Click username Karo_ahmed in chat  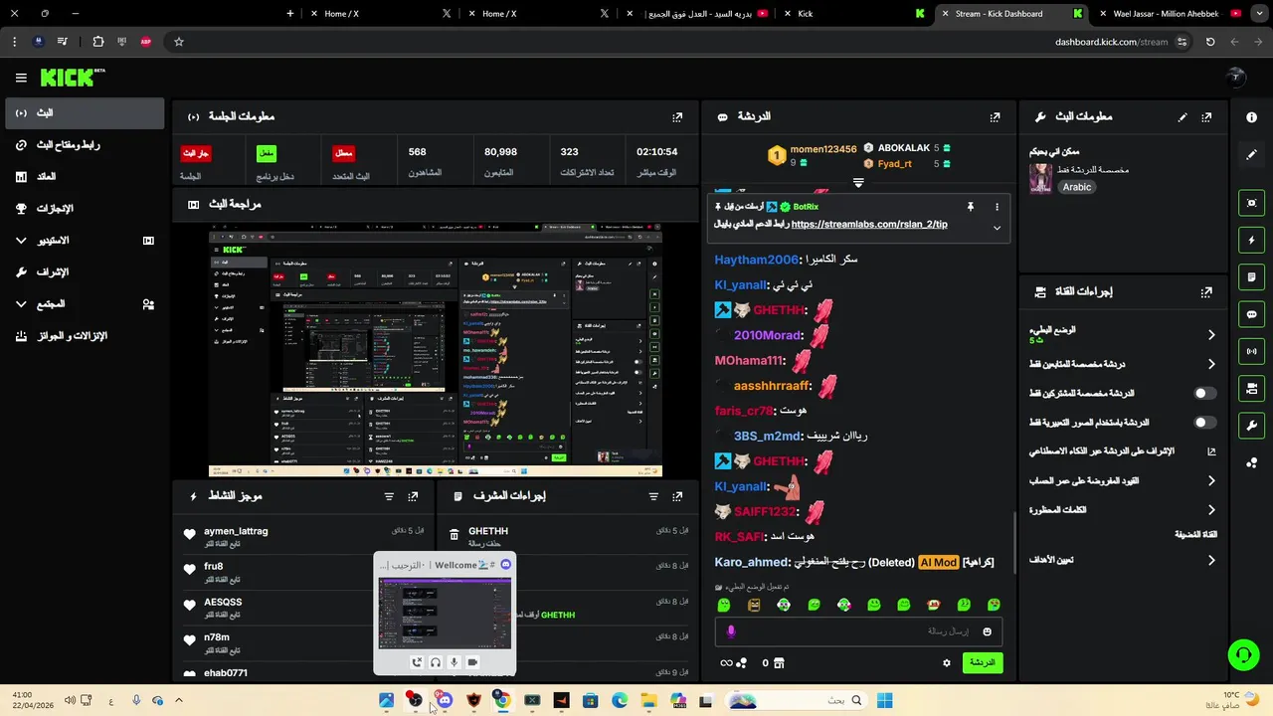[753, 563]
